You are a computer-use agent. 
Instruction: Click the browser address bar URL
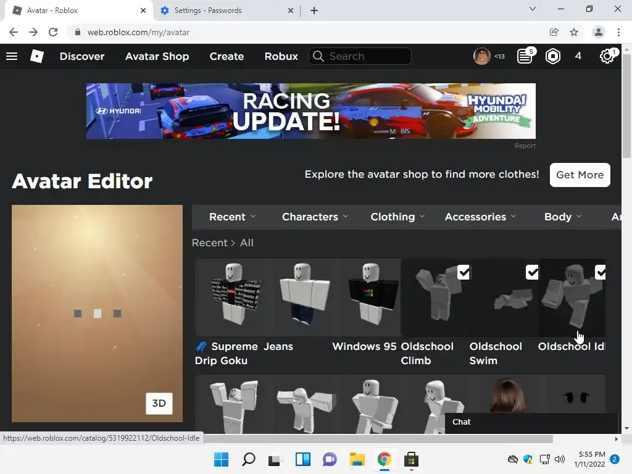coord(138,32)
